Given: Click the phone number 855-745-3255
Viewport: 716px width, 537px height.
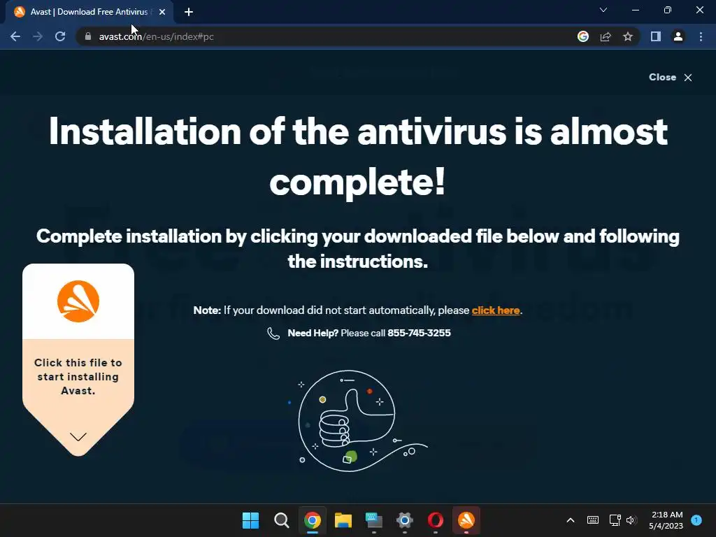Looking at the screenshot, I should click(419, 334).
